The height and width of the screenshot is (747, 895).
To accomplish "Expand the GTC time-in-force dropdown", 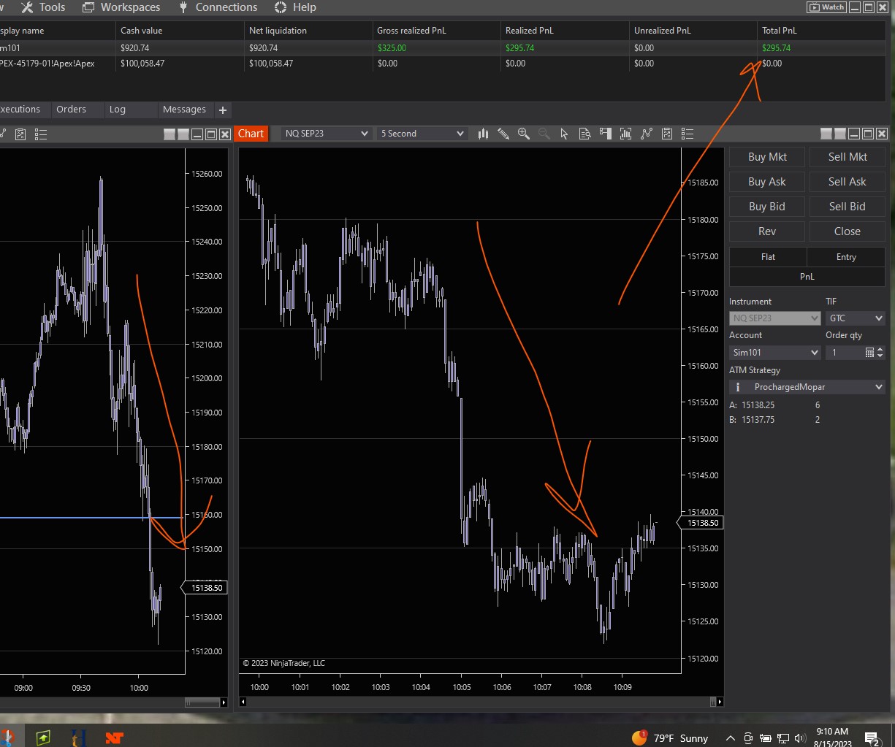I will 855,318.
